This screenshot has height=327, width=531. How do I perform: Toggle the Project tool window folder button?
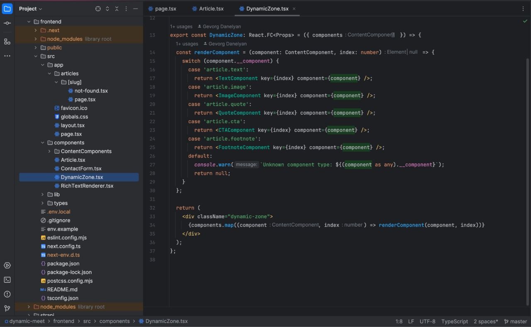coord(7,9)
